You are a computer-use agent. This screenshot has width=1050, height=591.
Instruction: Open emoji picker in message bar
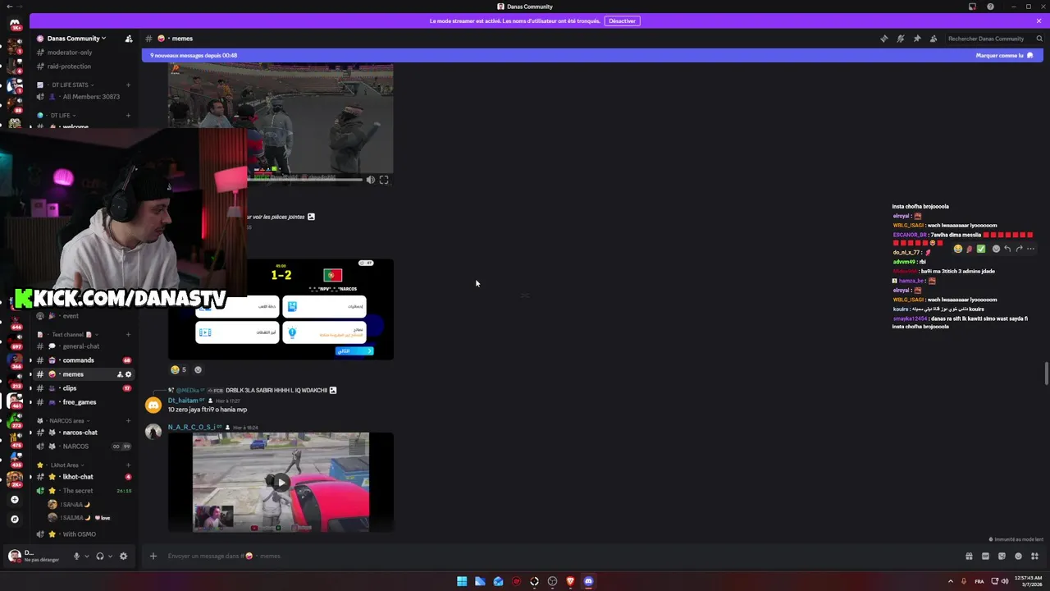[1018, 556]
